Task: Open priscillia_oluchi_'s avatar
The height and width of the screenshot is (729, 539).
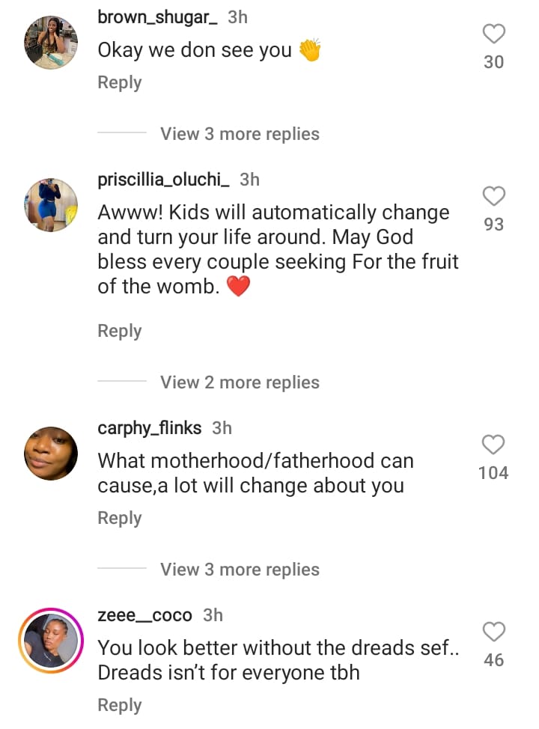Action: pyautogui.click(x=51, y=205)
